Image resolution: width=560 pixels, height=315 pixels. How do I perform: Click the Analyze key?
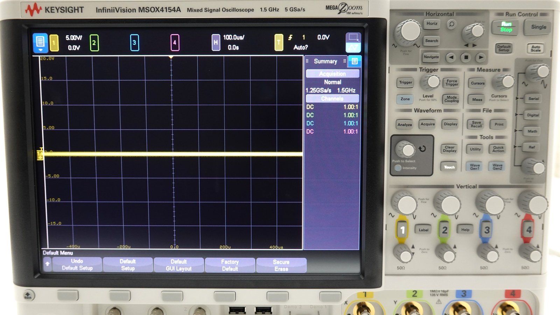pyautogui.click(x=405, y=124)
